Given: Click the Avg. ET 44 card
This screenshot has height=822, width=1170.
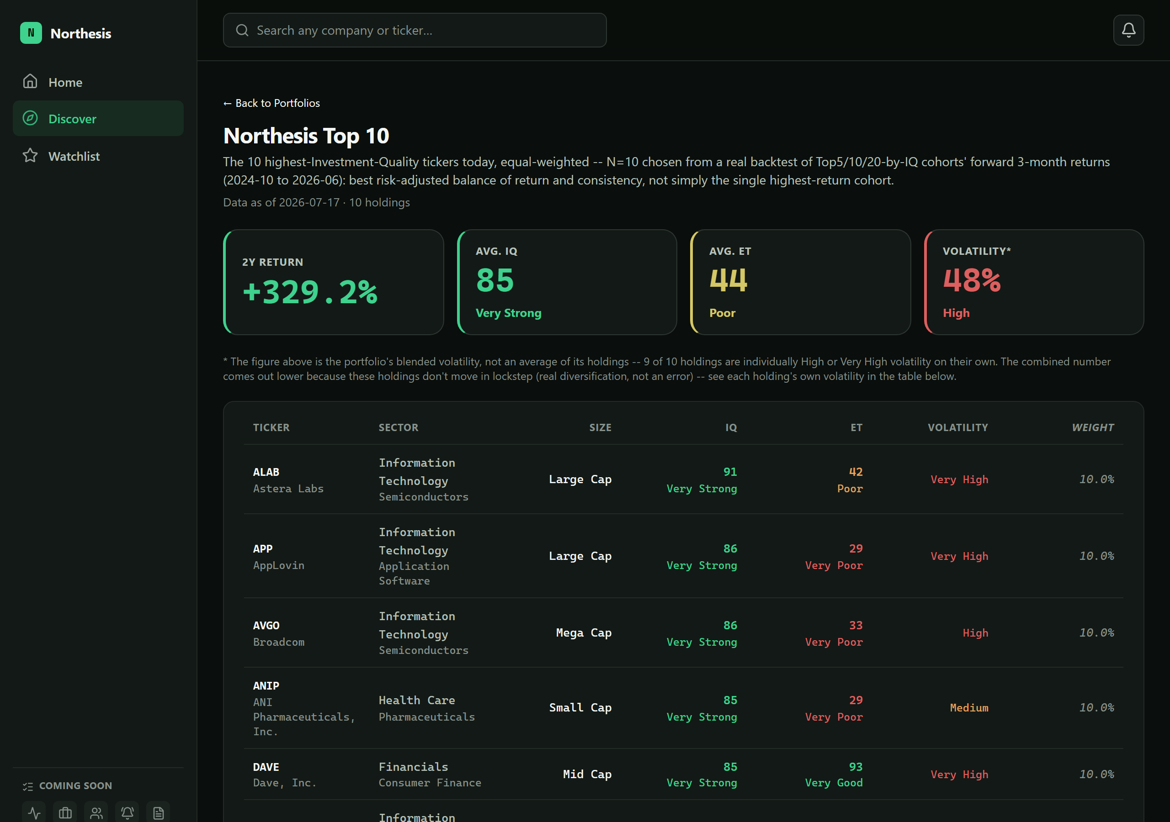Looking at the screenshot, I should (x=801, y=282).
